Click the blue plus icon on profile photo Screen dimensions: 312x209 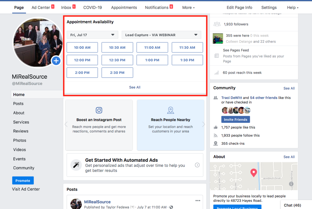[x=56, y=61]
